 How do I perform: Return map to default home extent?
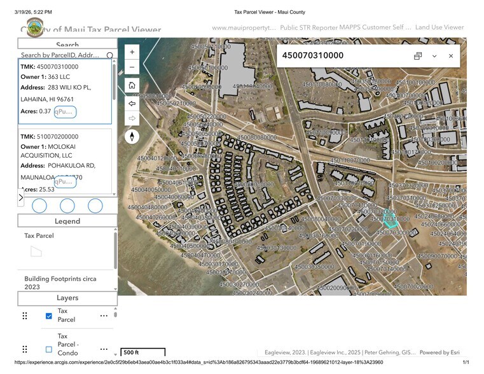pos(132,85)
